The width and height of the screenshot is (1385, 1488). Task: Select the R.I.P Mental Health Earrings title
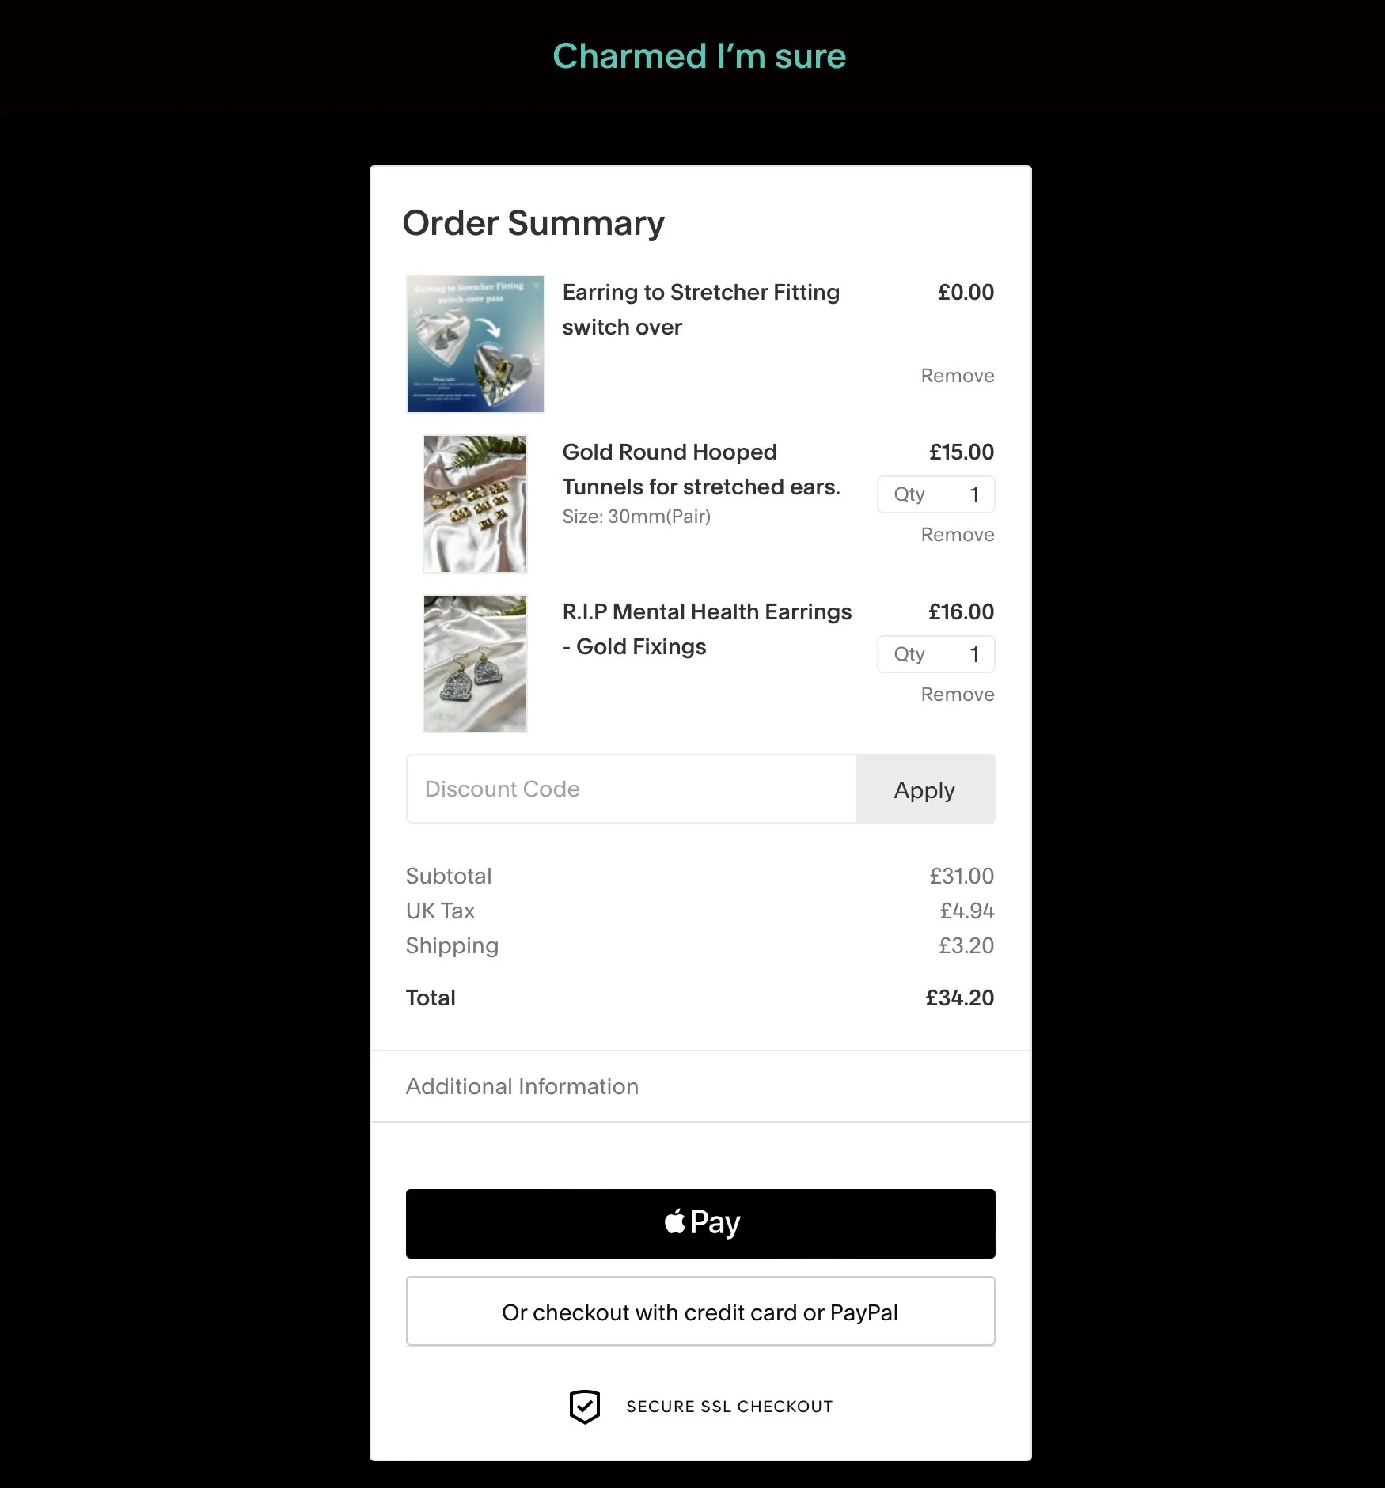click(x=707, y=629)
